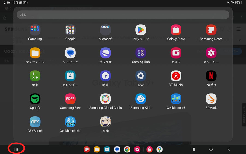Screen dimensions: 246x154
Task: Open the Microsoft apps folder
Action: (106, 30)
